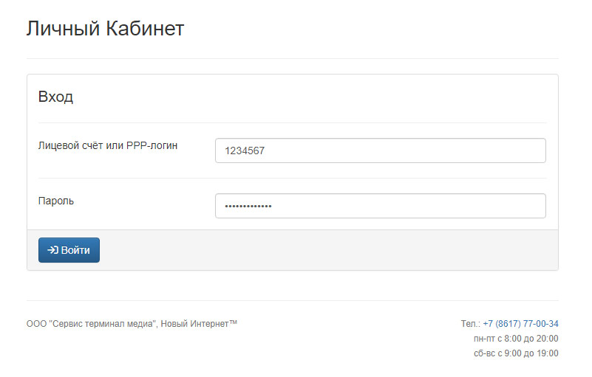The image size is (592, 377).
Task: Place cursor on the 1234567 text
Action: (x=245, y=151)
